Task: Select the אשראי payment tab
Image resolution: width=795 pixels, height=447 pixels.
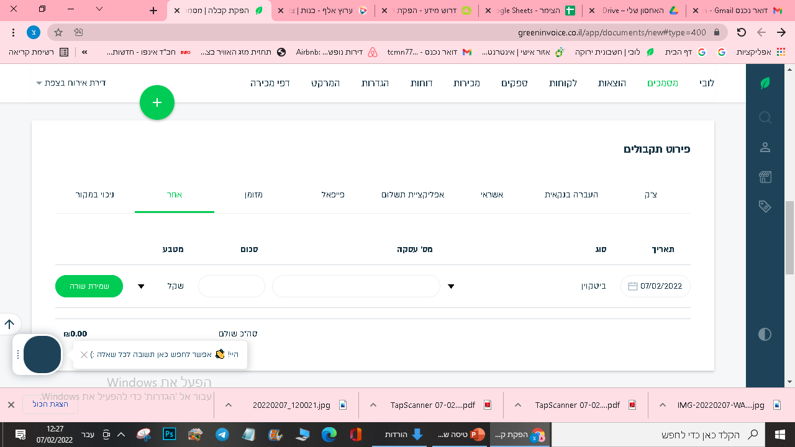Action: pyautogui.click(x=492, y=195)
